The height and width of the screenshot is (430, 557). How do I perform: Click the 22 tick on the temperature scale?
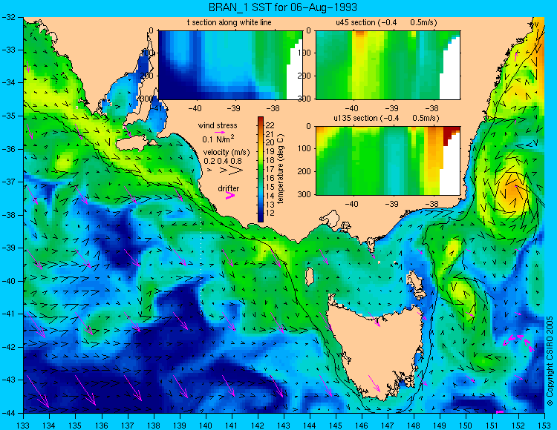pos(270,125)
